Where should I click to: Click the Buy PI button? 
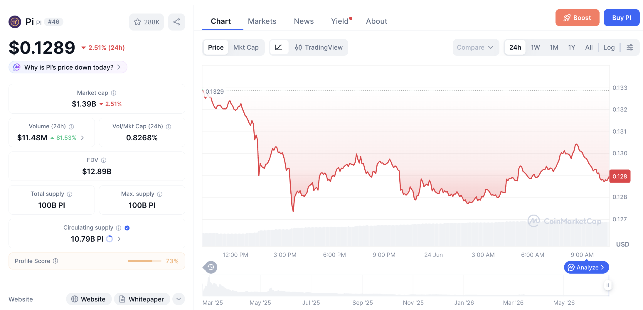tap(622, 18)
